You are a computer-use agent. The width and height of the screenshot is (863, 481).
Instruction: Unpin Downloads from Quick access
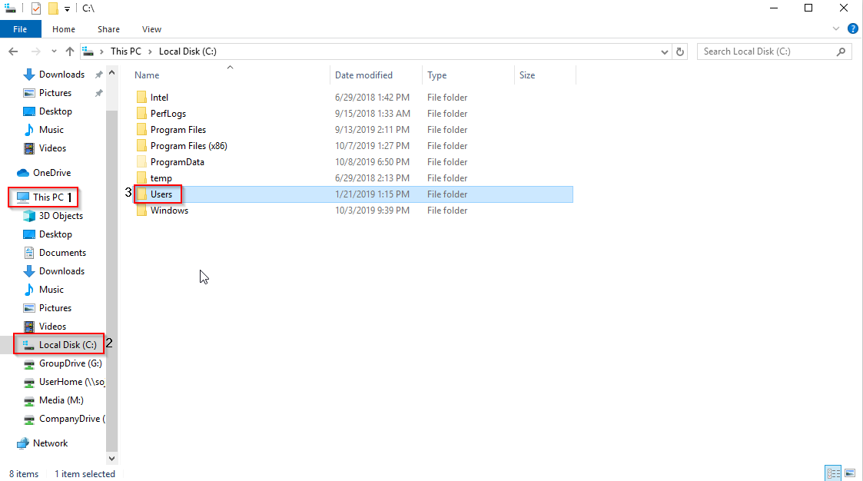(x=98, y=74)
